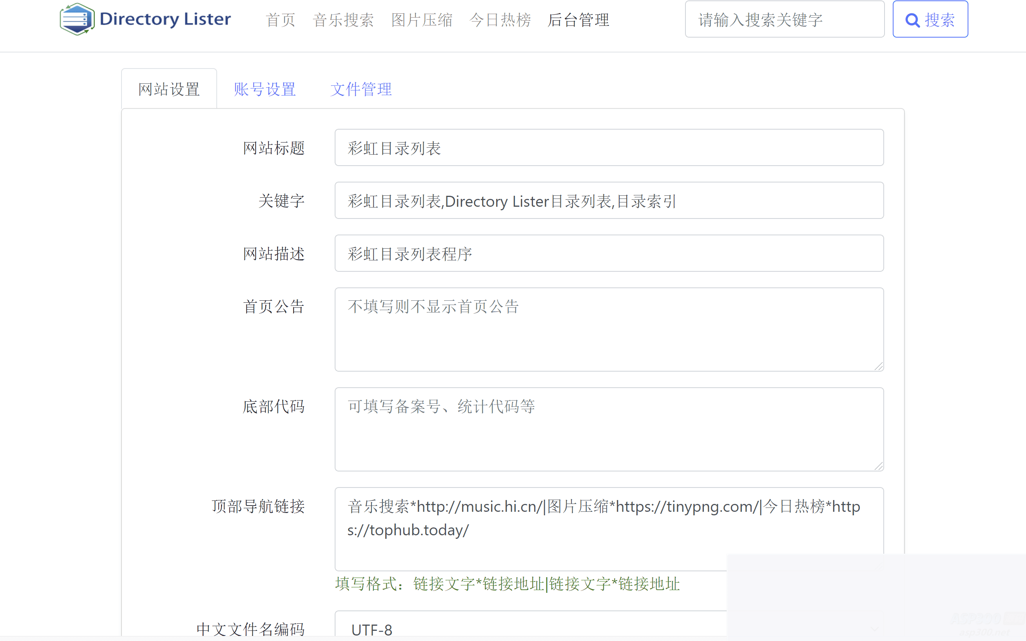The image size is (1026, 641).
Task: Select 后台管理 in the top menu
Action: point(578,20)
